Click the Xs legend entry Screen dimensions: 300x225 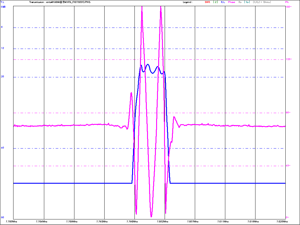click(247, 2)
